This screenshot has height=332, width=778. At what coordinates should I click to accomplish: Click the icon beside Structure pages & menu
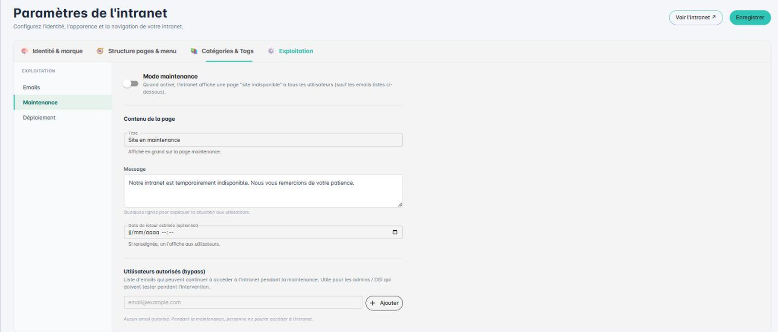click(x=100, y=51)
